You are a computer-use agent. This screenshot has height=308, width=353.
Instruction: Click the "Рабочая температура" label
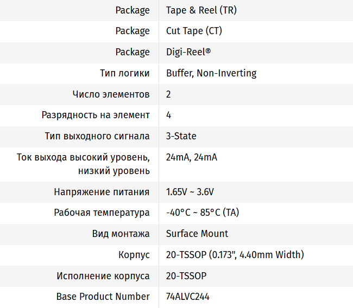click(x=102, y=213)
